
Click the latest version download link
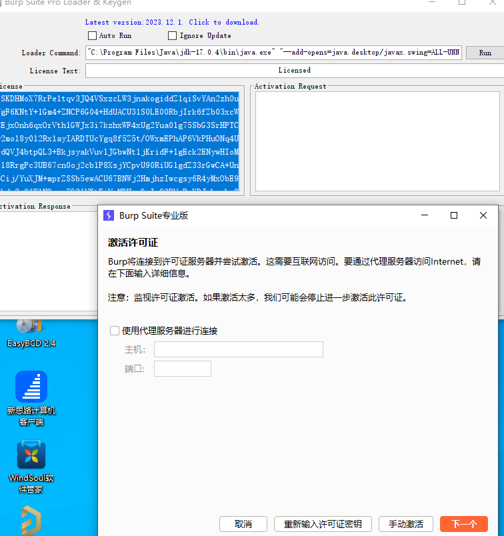pos(172,22)
